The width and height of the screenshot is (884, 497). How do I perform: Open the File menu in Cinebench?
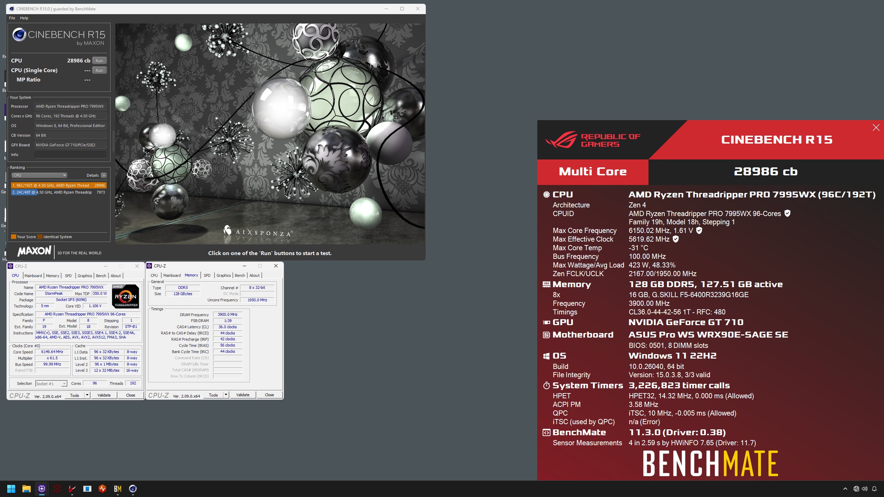[12, 18]
